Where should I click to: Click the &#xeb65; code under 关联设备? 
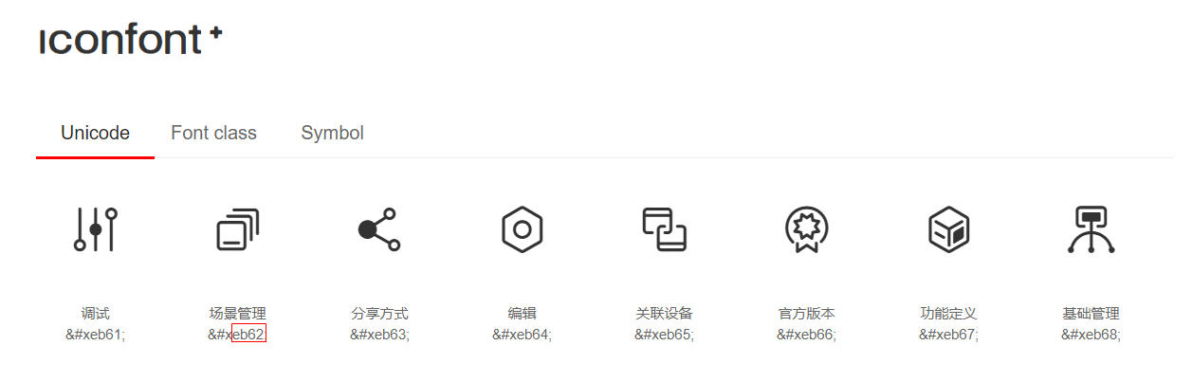(x=664, y=334)
